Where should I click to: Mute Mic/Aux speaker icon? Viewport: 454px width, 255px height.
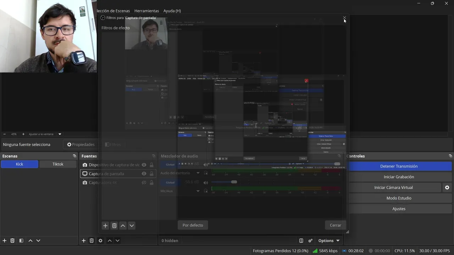pos(206,182)
